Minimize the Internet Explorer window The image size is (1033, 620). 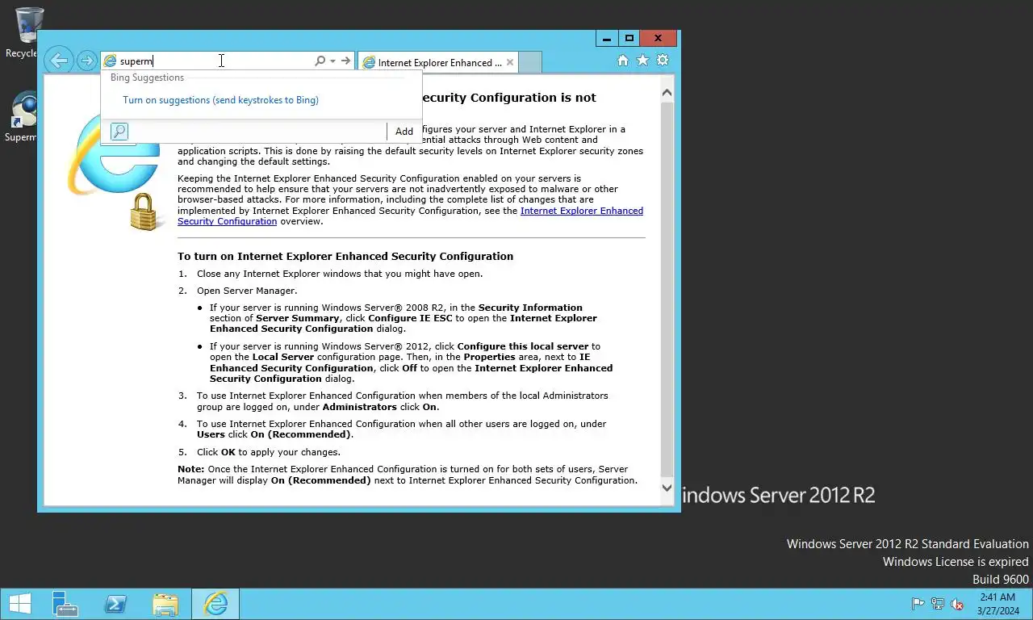pyautogui.click(x=607, y=38)
